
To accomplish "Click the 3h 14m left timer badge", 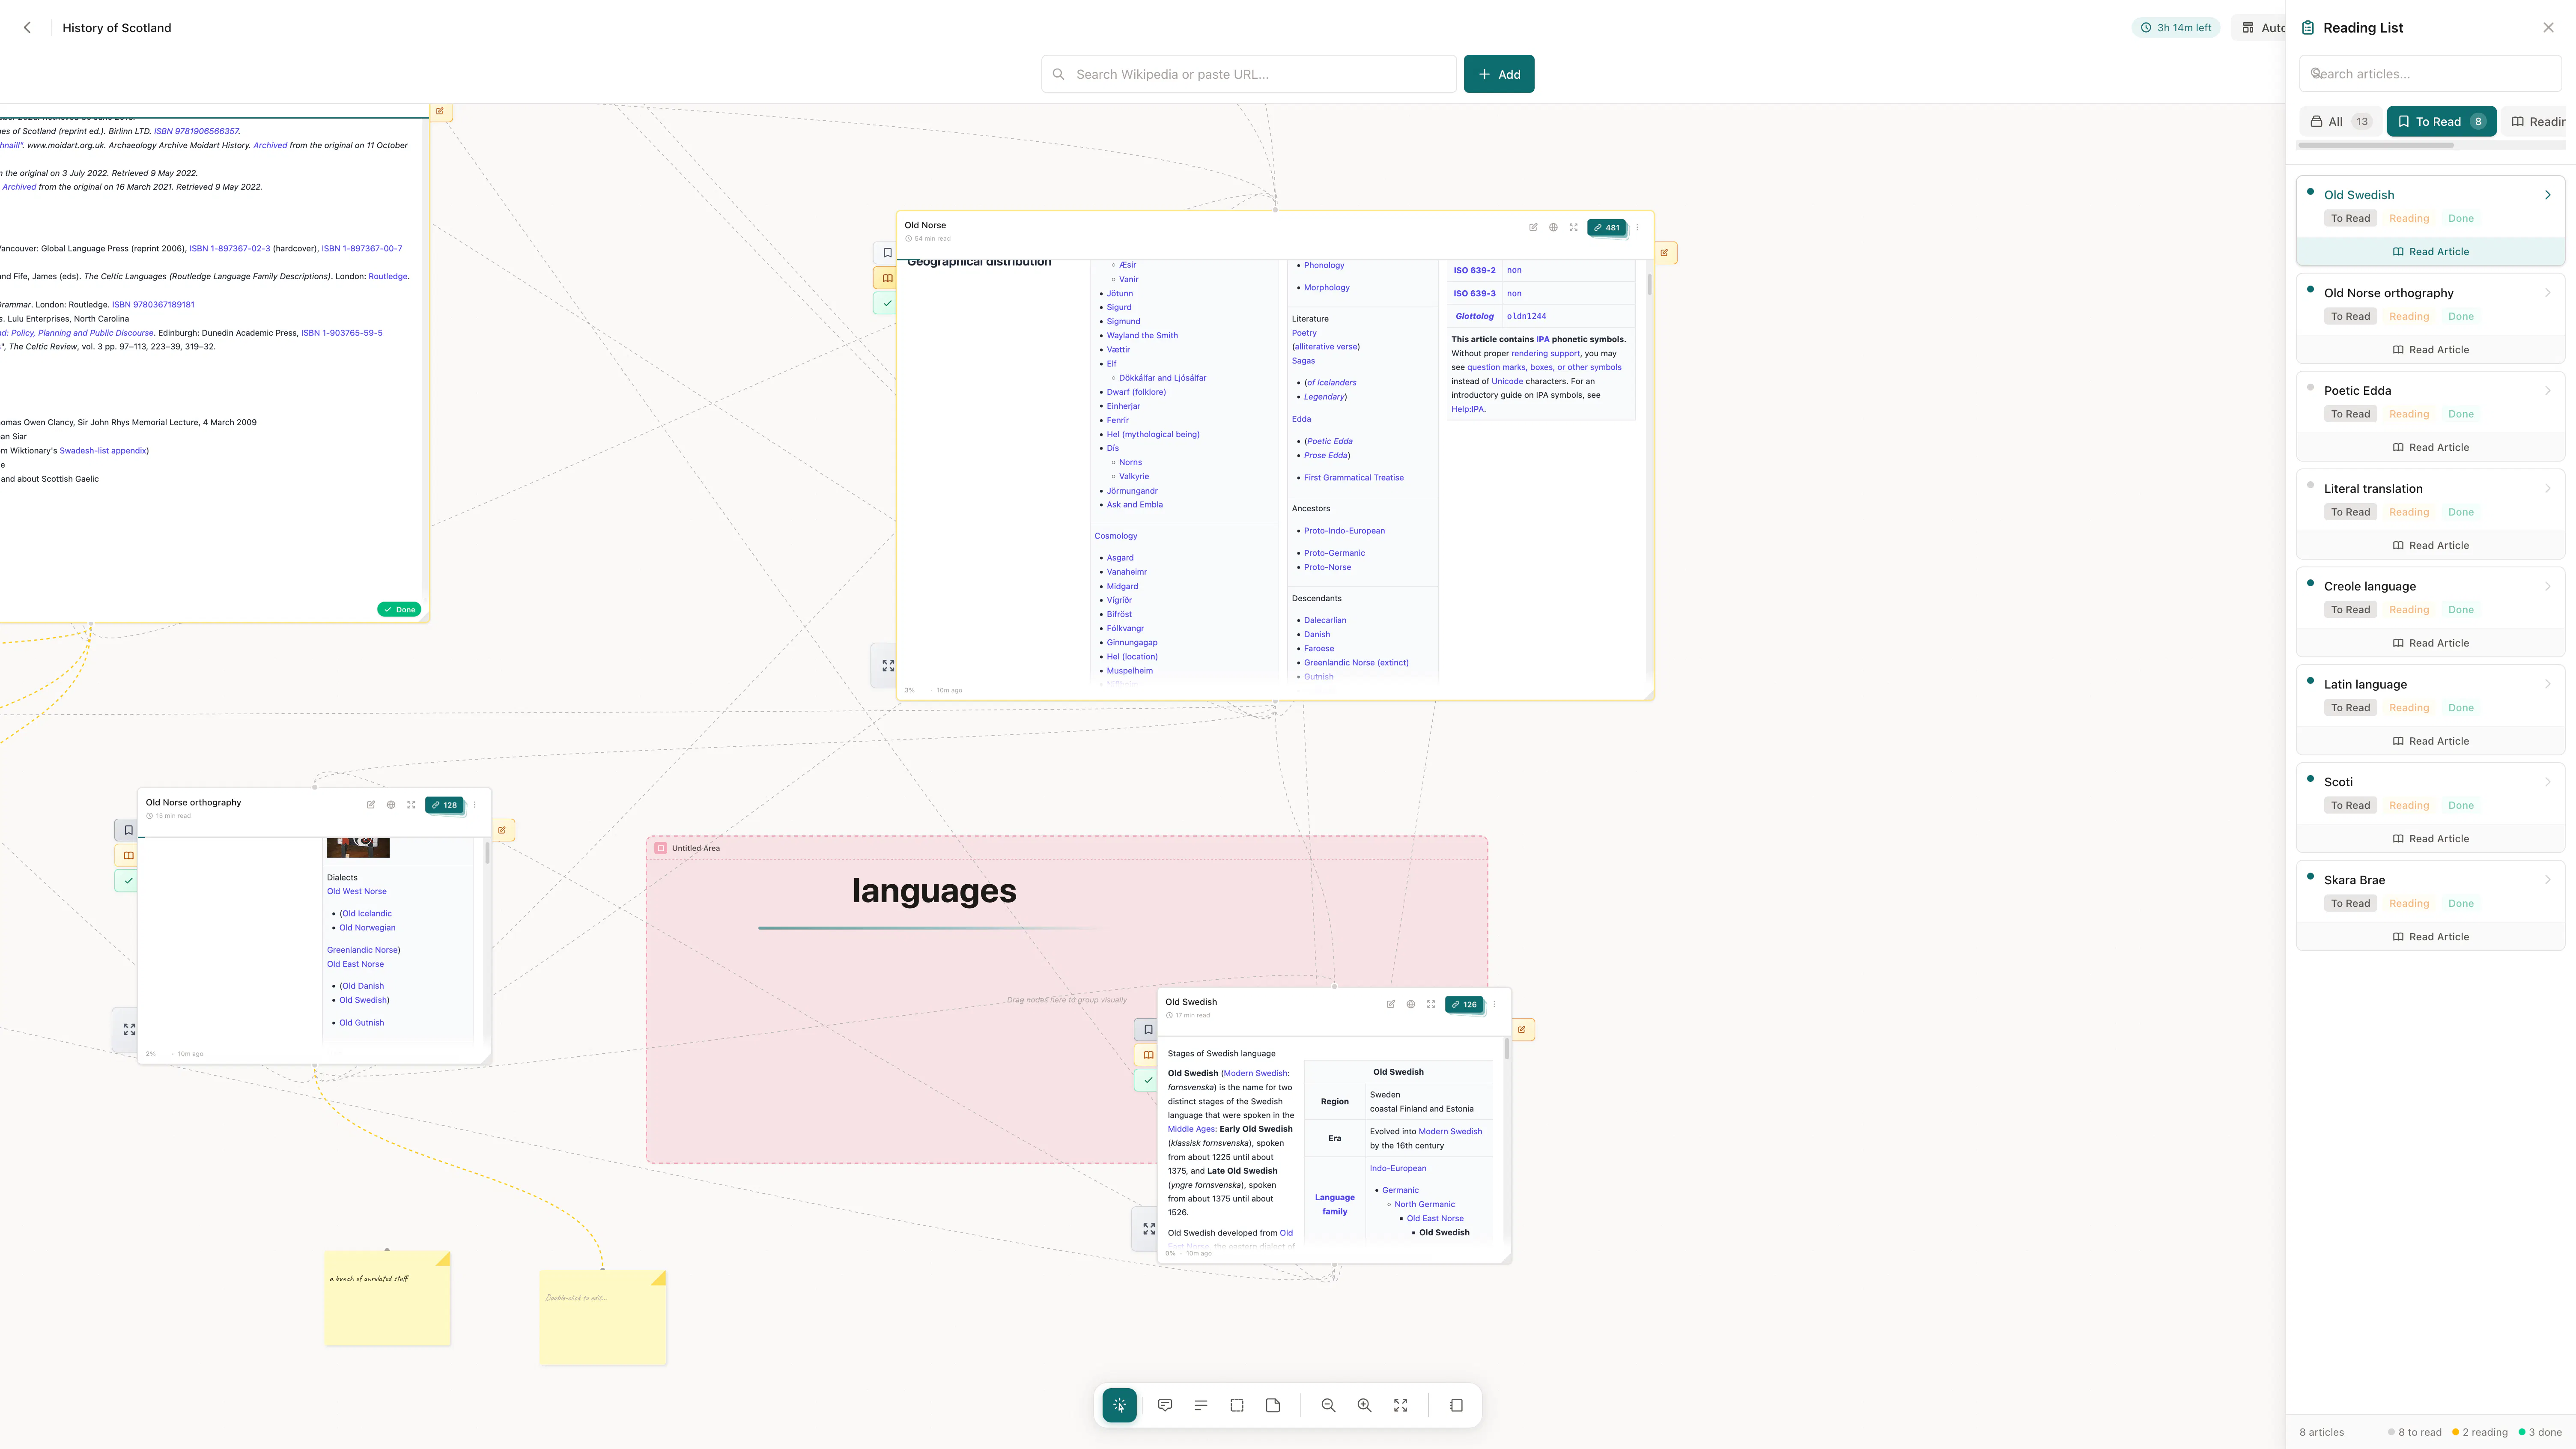I will click(x=2176, y=28).
